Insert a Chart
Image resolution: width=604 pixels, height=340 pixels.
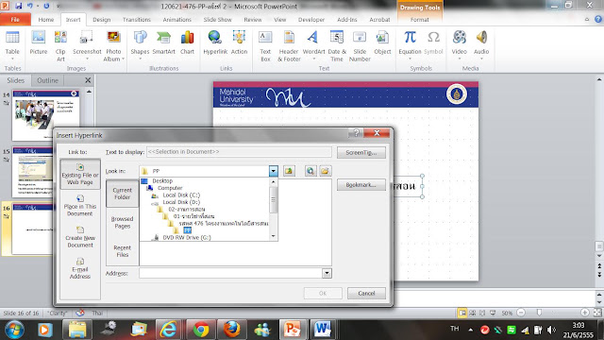(187, 43)
